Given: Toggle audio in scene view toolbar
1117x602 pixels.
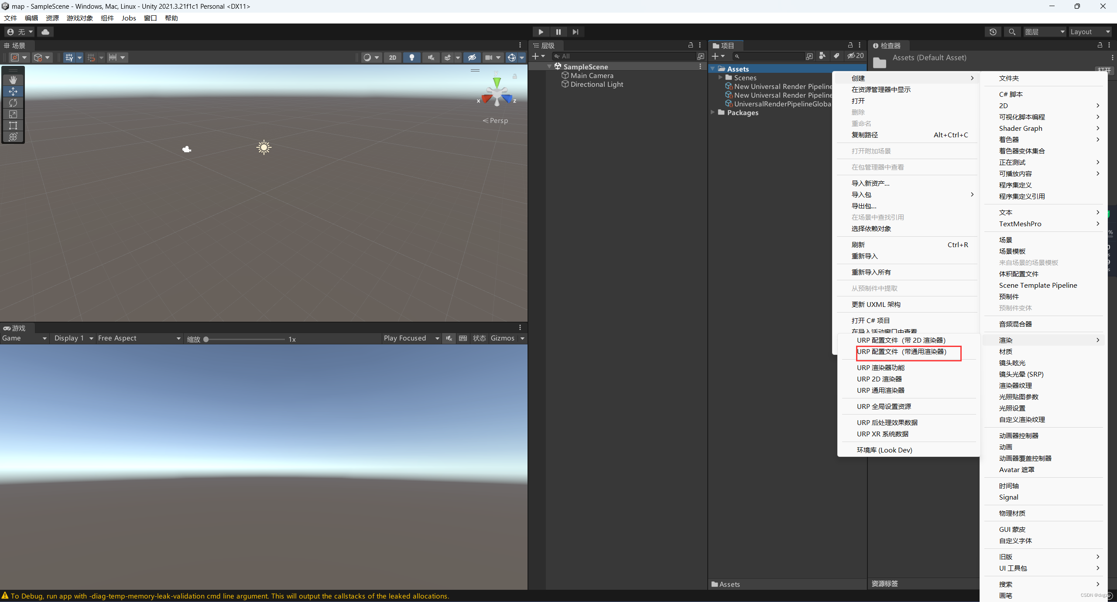Looking at the screenshot, I should pyautogui.click(x=429, y=58).
